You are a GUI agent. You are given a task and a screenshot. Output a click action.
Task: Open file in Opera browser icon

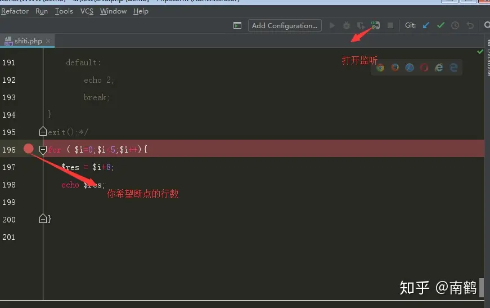(424, 68)
